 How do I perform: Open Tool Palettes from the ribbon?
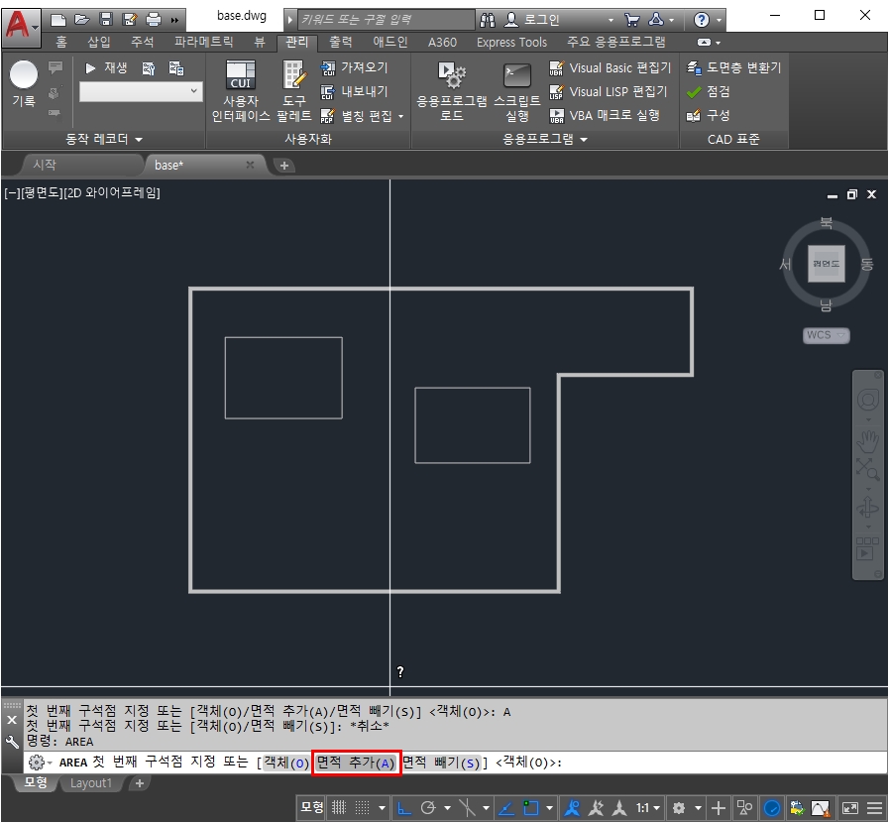click(294, 91)
